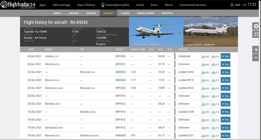261x140 pixels.
Task: Download KML for Bamako RFF812 flight
Action: pyautogui.click(x=205, y=104)
